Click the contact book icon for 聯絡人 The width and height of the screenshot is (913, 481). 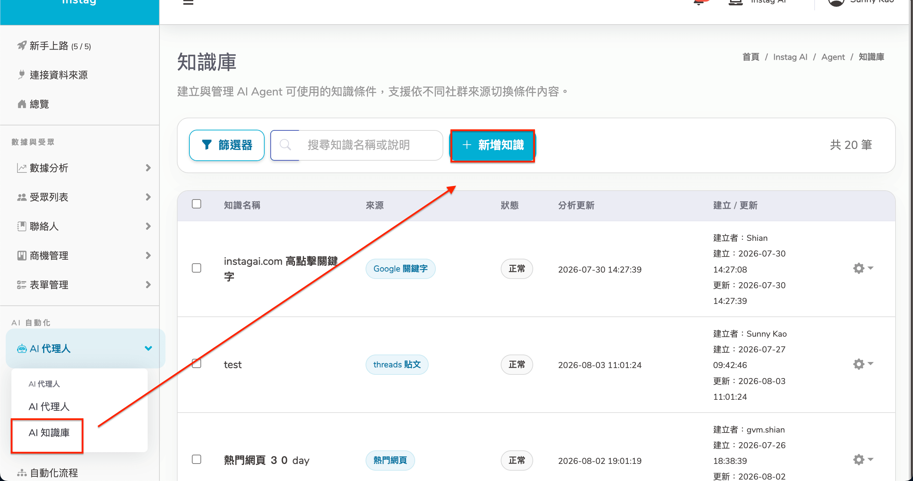pyautogui.click(x=22, y=226)
